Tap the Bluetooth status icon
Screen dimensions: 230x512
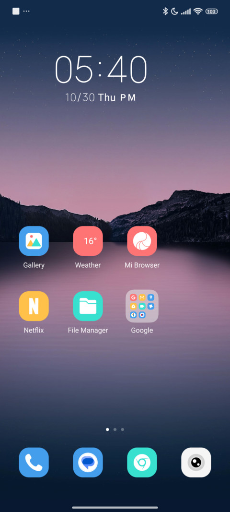tap(165, 12)
